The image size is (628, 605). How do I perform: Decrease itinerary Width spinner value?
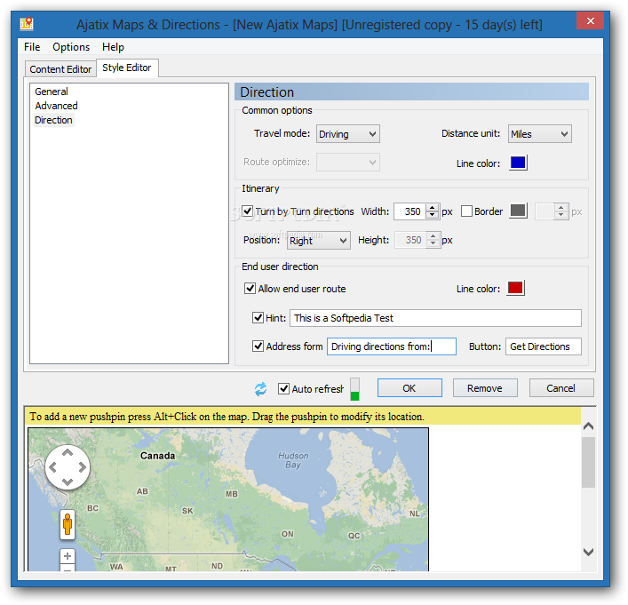tap(433, 215)
